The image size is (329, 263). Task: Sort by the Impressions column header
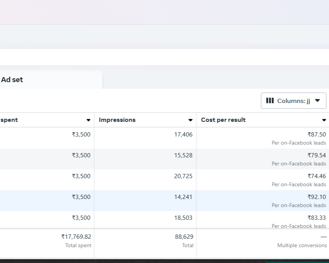point(117,120)
